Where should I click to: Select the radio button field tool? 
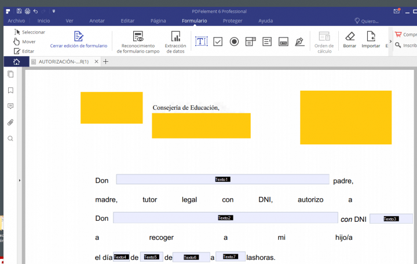tap(235, 42)
